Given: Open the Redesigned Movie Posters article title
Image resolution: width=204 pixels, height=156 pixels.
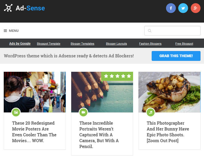Looking at the screenshot, I should (x=34, y=132).
